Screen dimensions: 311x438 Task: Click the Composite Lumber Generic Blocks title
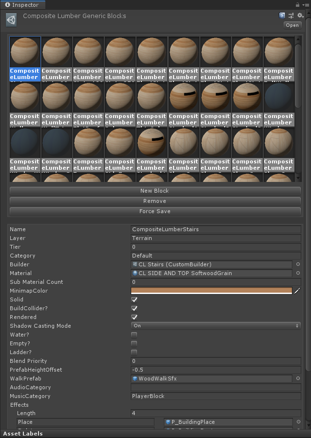(75, 16)
